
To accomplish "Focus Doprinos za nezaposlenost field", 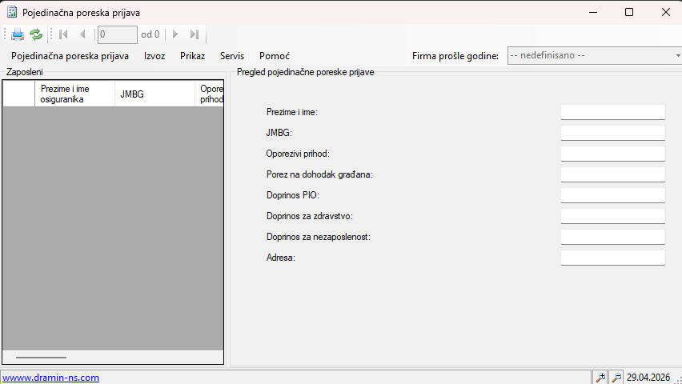I will coord(613,237).
